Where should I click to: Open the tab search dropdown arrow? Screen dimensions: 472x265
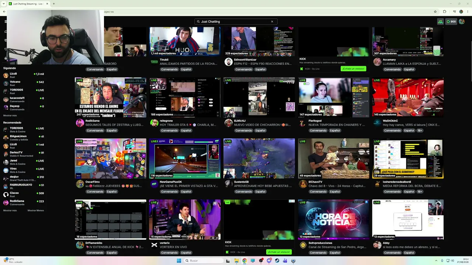[x=4, y=4]
